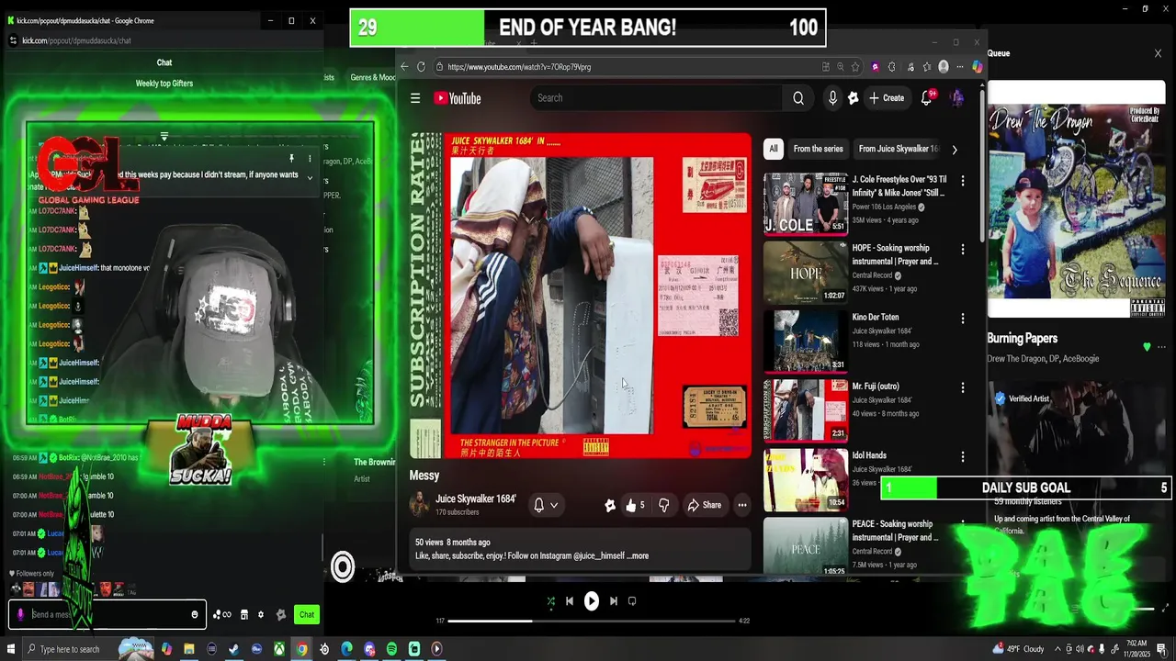
Task: Open Kick chat settings gear
Action: point(260,614)
